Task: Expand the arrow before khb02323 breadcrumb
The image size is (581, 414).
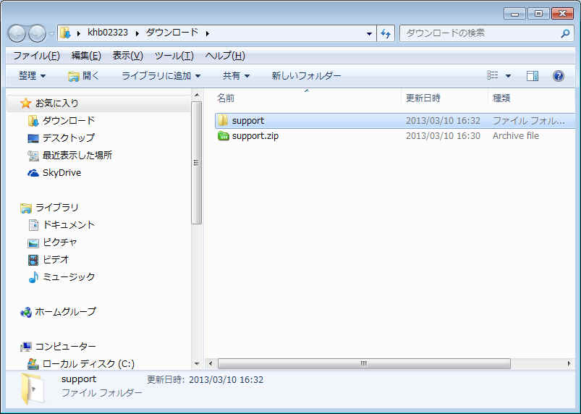Action: pos(79,33)
